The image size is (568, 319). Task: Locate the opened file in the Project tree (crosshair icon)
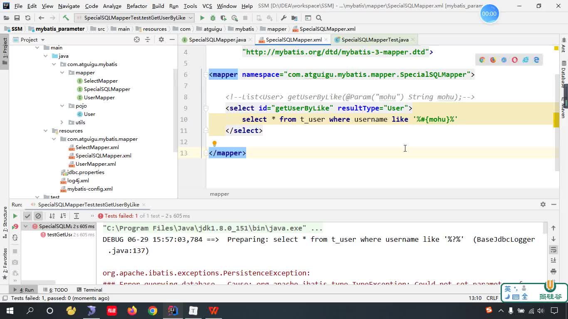137,39
